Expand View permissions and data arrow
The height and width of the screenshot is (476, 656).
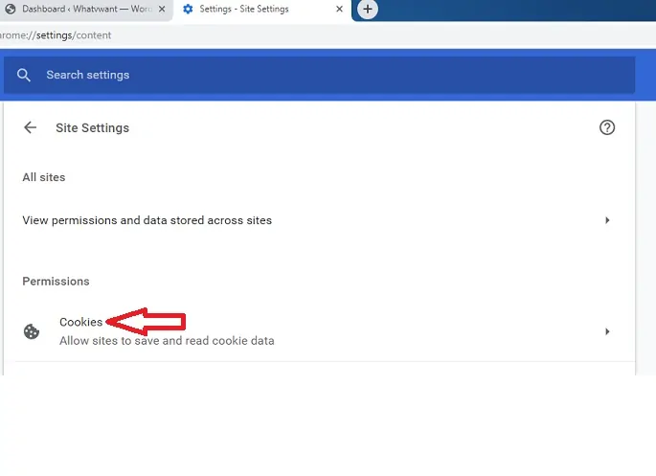click(x=607, y=220)
